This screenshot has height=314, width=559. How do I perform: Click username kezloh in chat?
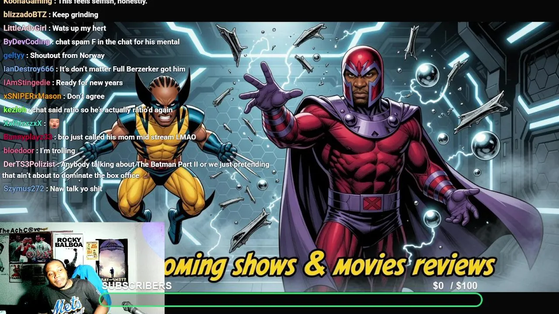click(15, 110)
